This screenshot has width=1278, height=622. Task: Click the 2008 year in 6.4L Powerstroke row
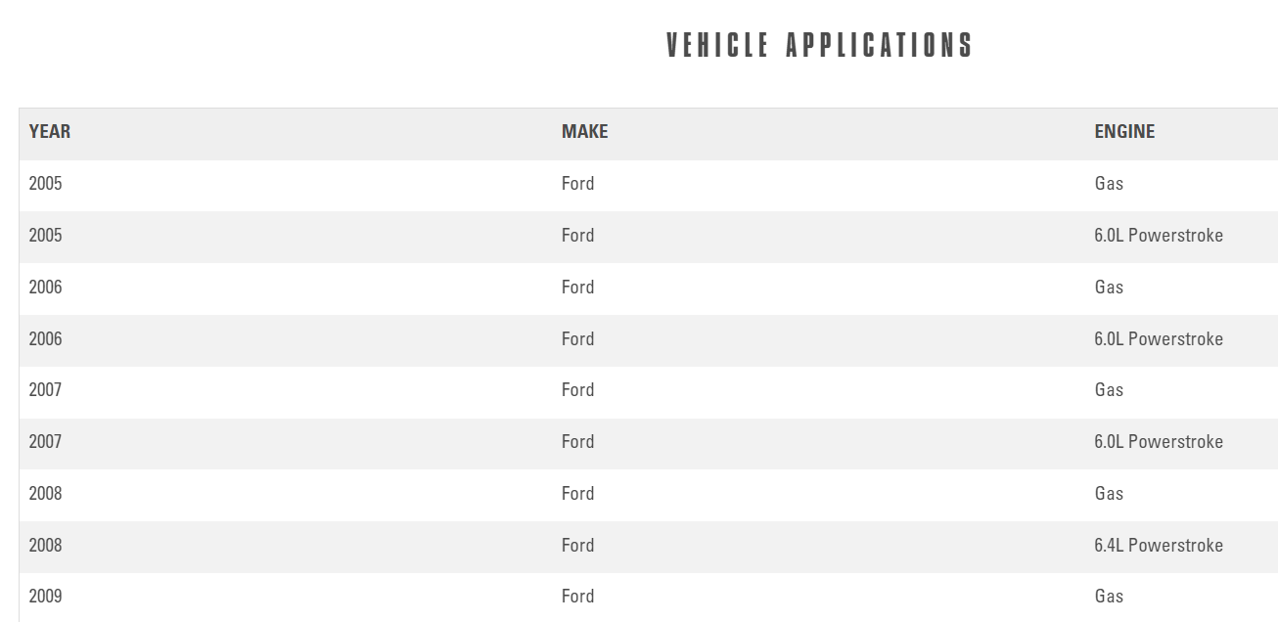tap(45, 546)
